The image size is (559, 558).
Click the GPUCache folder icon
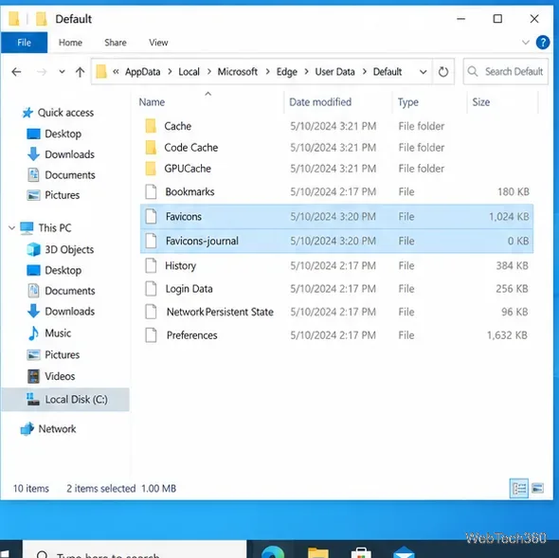[x=151, y=169]
